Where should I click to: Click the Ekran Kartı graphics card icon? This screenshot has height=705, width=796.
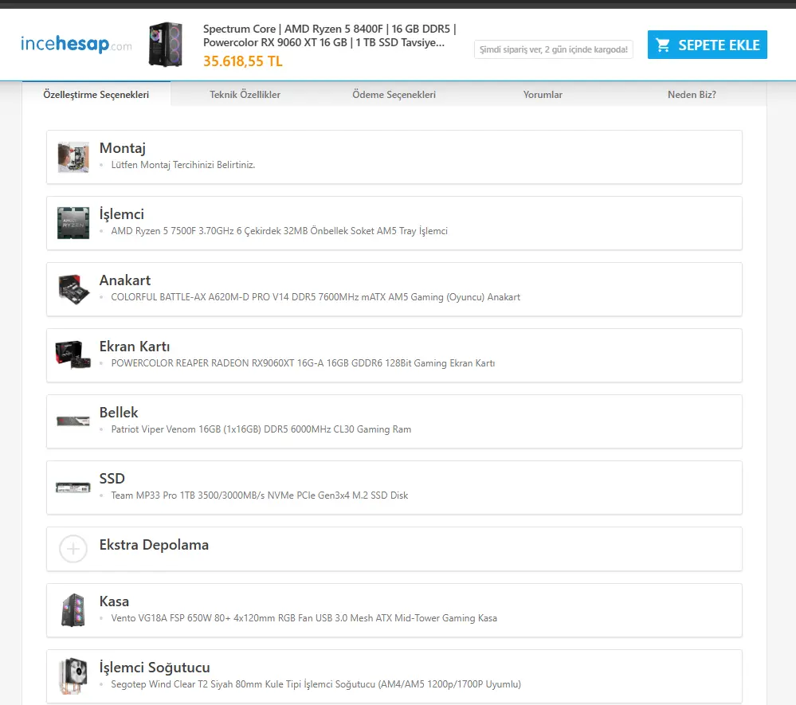(73, 354)
